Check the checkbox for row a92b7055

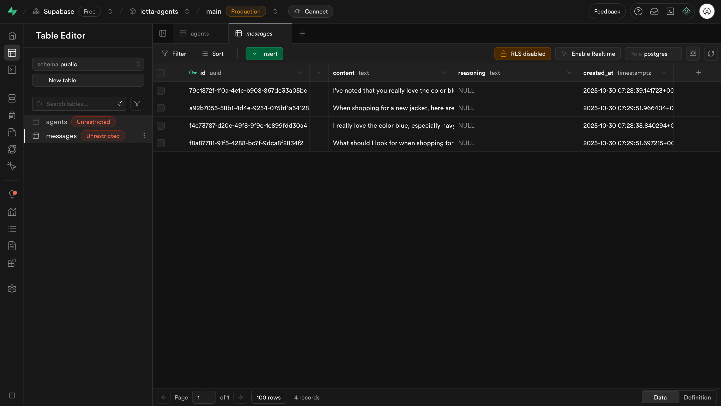pyautogui.click(x=161, y=108)
